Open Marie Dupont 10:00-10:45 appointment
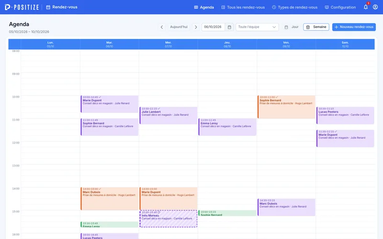 [110, 104]
